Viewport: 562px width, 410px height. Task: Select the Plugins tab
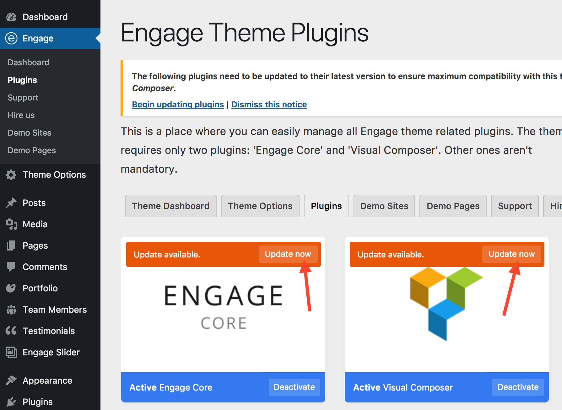click(326, 206)
